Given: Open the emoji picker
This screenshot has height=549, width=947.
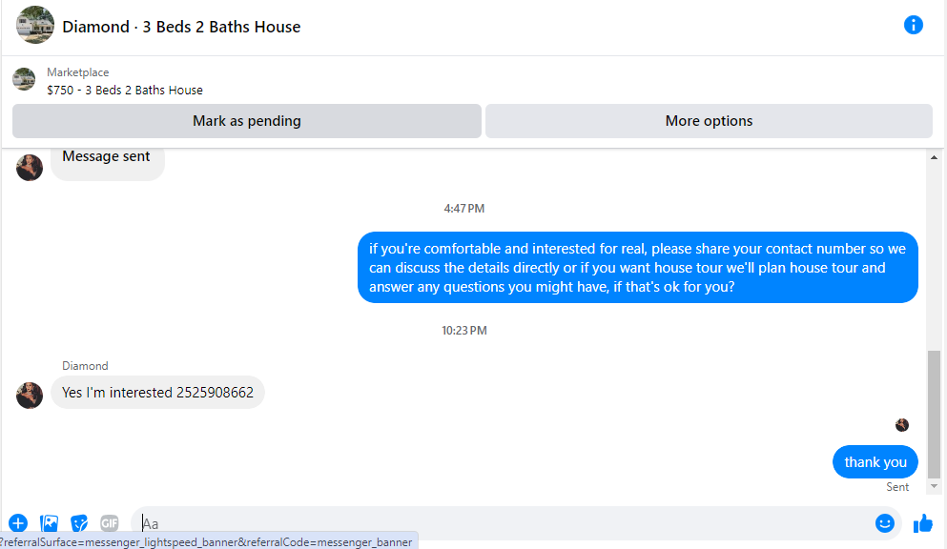Looking at the screenshot, I should pyautogui.click(x=885, y=523).
